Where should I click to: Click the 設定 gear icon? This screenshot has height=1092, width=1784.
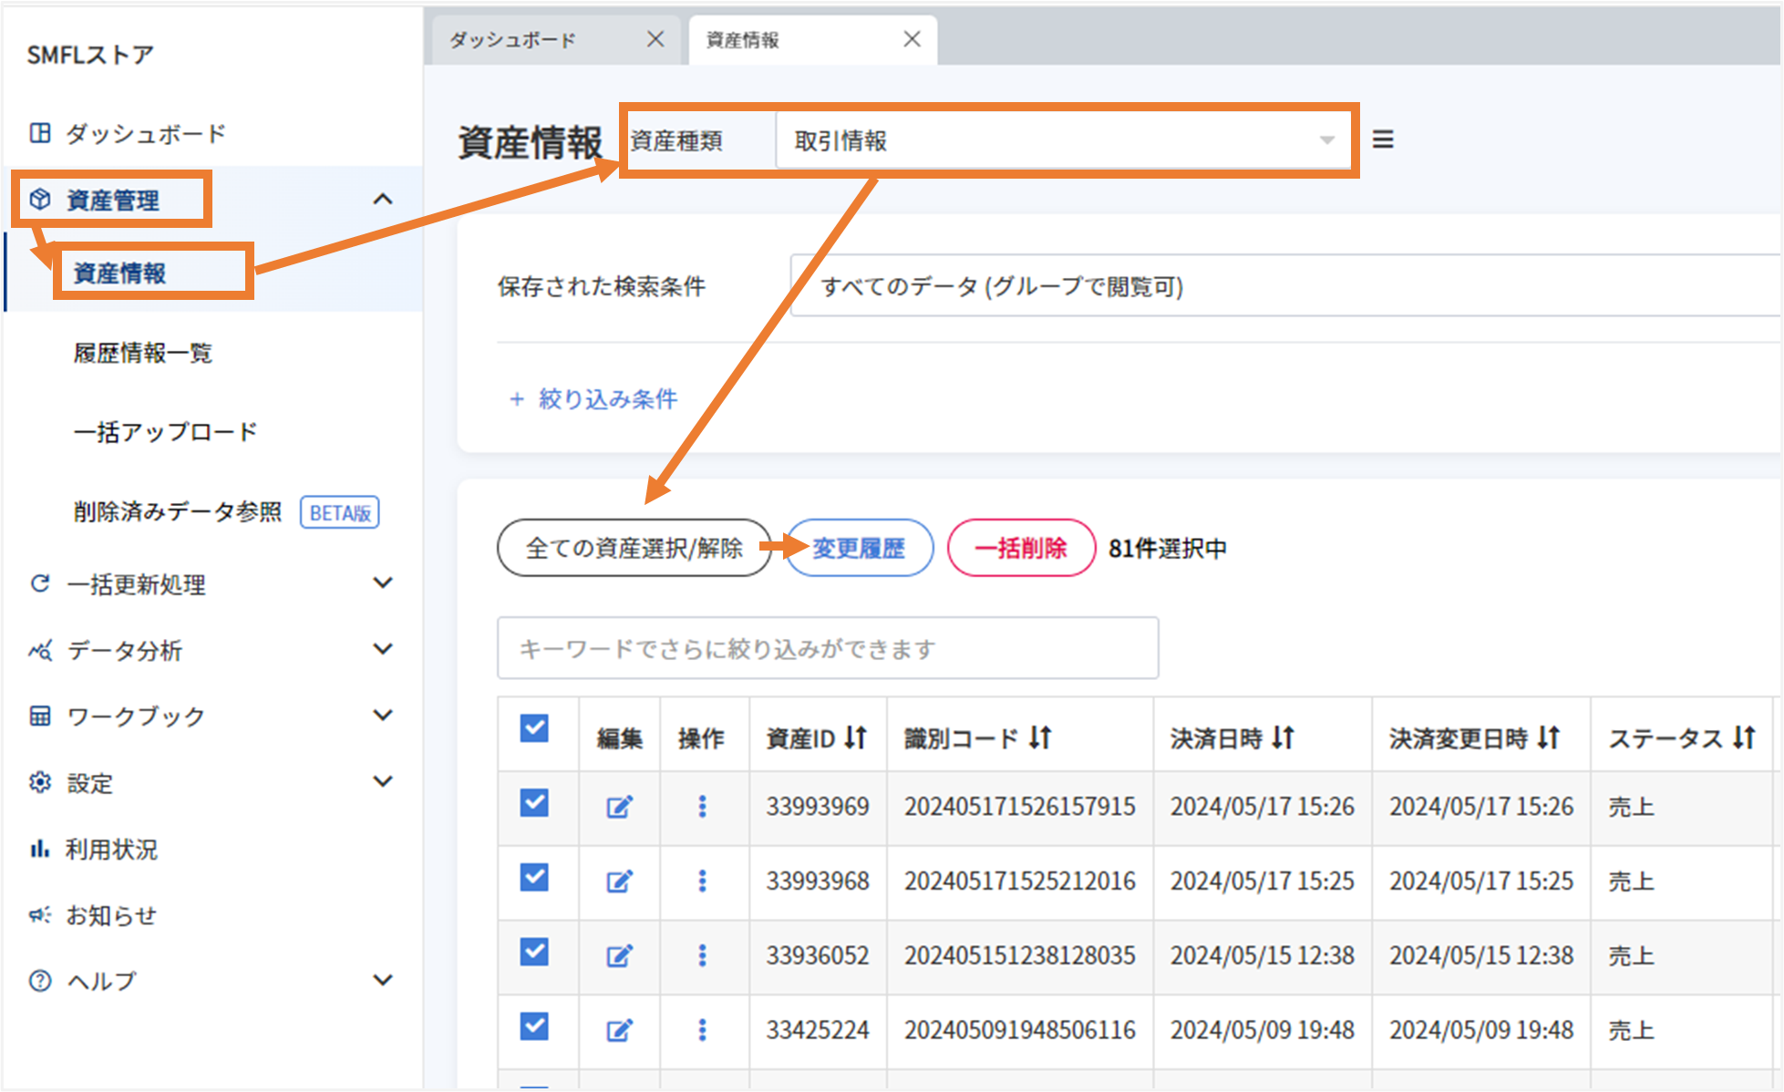pyautogui.click(x=39, y=783)
